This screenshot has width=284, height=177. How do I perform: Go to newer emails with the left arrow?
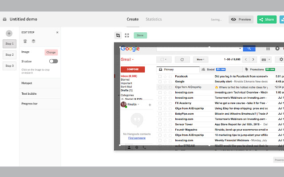(x=246, y=59)
